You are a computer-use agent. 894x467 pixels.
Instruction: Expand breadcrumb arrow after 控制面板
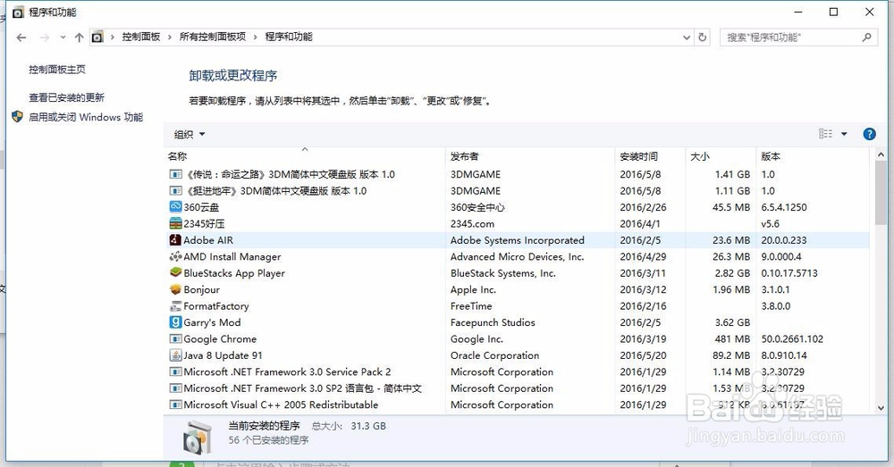tap(169, 38)
